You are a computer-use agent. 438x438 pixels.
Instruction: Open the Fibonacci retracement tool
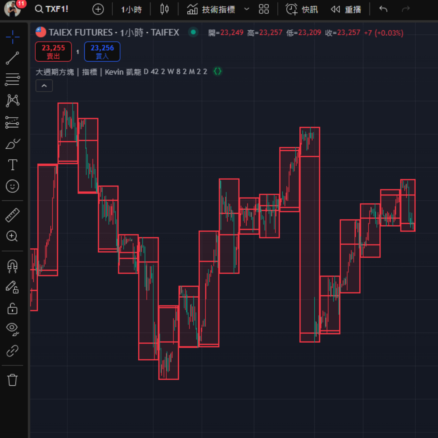point(13,79)
